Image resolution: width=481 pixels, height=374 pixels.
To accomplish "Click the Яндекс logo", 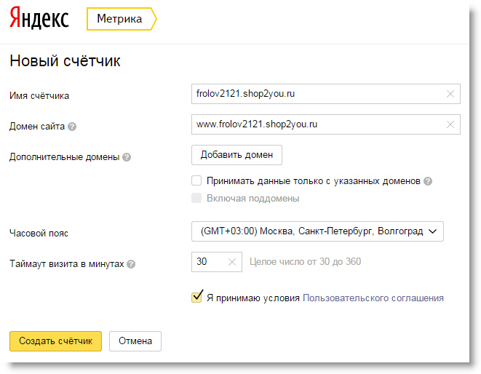I will (39, 18).
